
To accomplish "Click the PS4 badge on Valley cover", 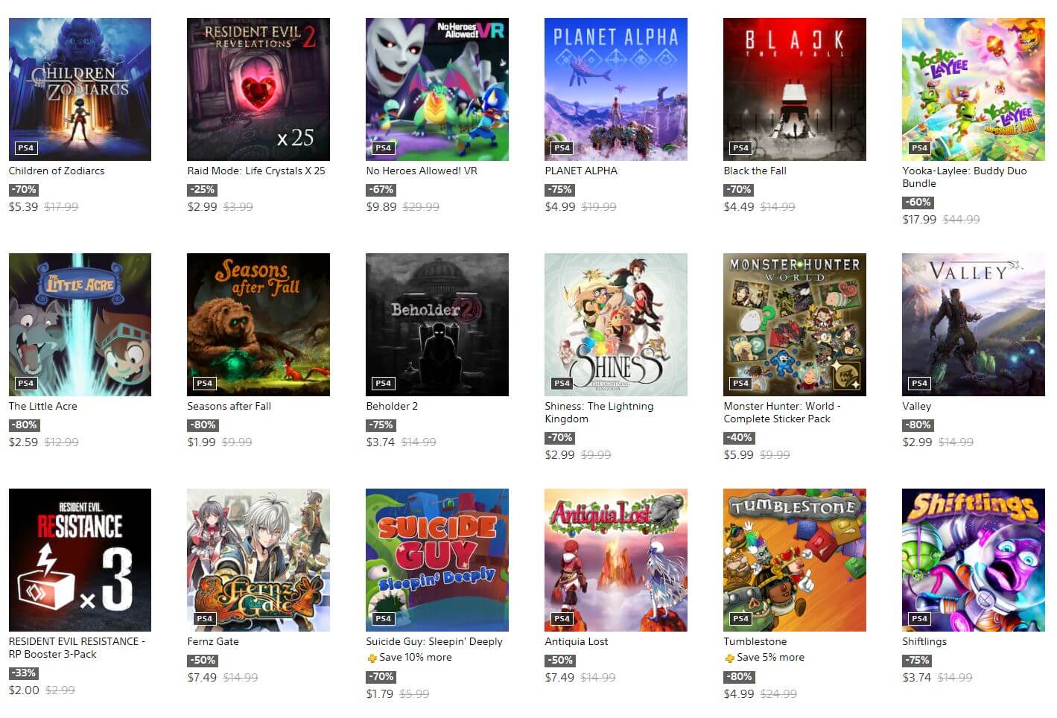I will coord(919,383).
